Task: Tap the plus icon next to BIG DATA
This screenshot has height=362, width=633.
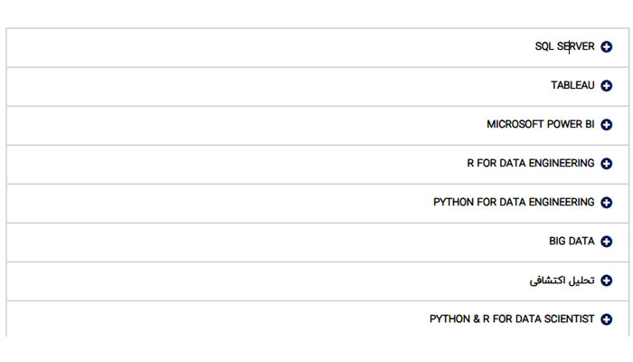Action: (607, 242)
